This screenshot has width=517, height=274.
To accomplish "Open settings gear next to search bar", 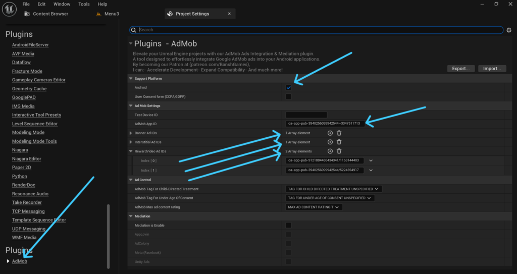I will (509, 30).
